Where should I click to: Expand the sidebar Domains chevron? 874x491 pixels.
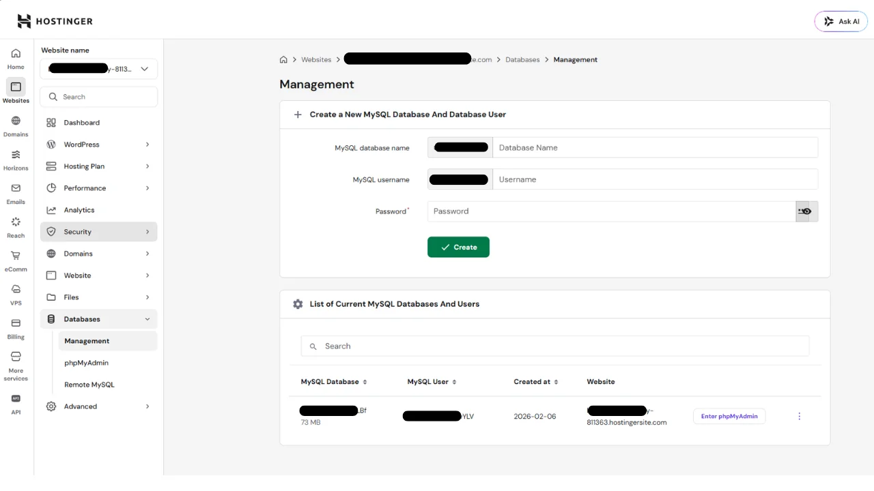click(147, 254)
